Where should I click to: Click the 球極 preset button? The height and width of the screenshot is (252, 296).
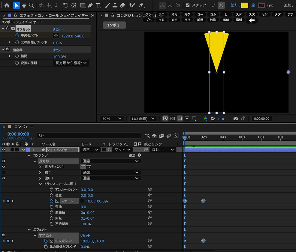coord(200,20)
